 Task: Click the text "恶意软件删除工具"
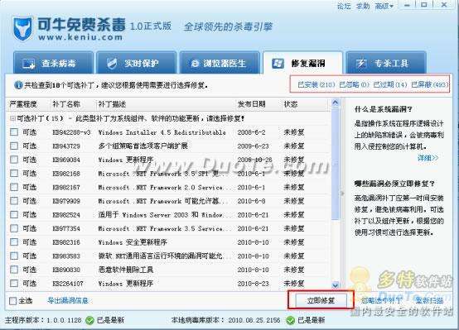[126, 270]
